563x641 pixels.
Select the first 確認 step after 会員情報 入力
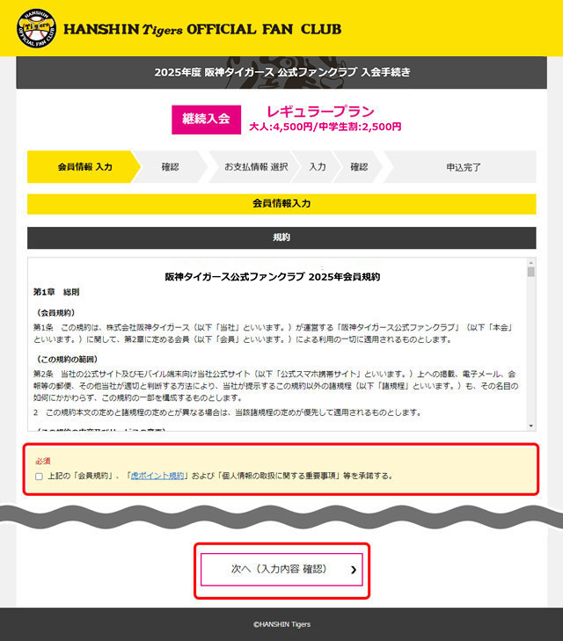[x=170, y=167]
